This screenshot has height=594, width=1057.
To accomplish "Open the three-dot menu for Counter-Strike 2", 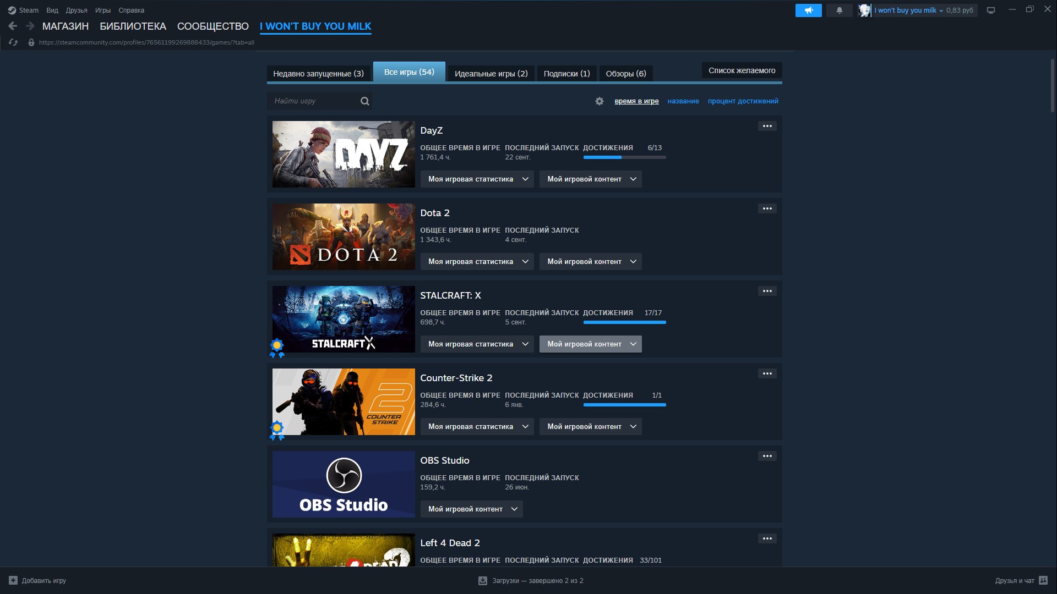I will [x=767, y=373].
